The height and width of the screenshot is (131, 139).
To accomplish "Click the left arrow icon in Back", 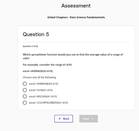I will coord(60,119).
